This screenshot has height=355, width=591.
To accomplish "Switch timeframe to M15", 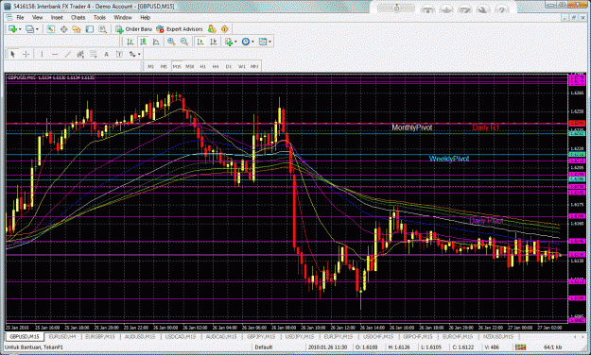I will point(177,66).
